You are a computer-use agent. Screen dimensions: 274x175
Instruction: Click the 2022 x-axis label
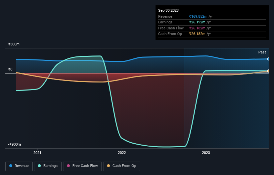(122, 153)
